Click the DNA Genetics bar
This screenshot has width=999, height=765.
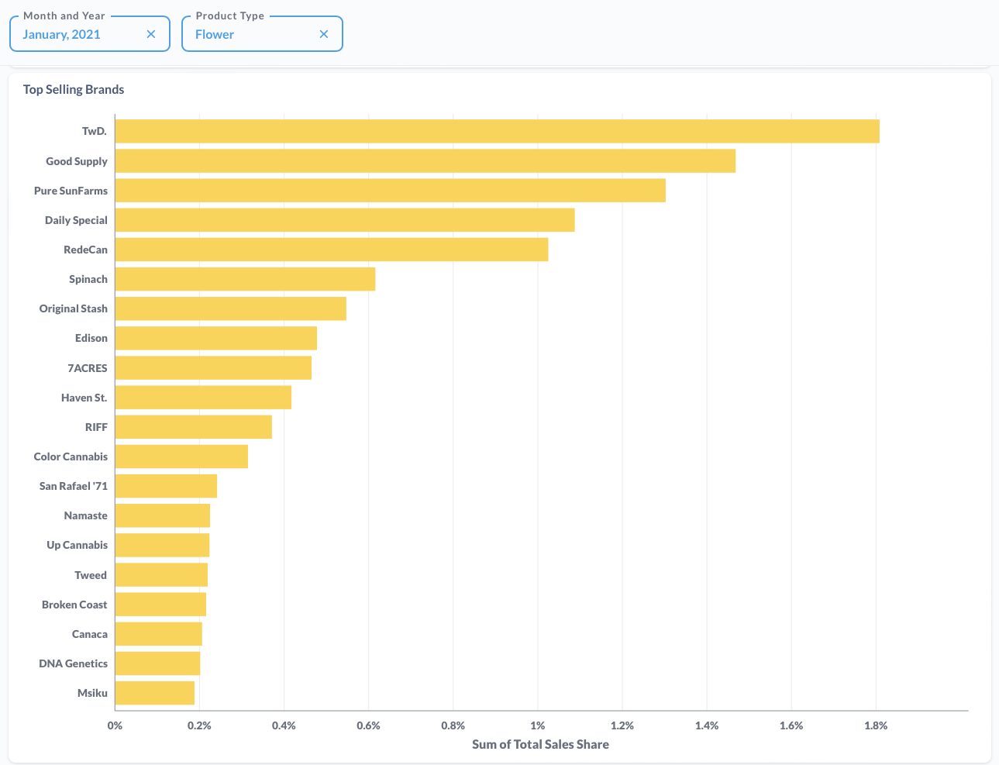tap(157, 663)
